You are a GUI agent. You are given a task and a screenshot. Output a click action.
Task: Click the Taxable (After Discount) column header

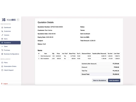(x=99, y=54)
